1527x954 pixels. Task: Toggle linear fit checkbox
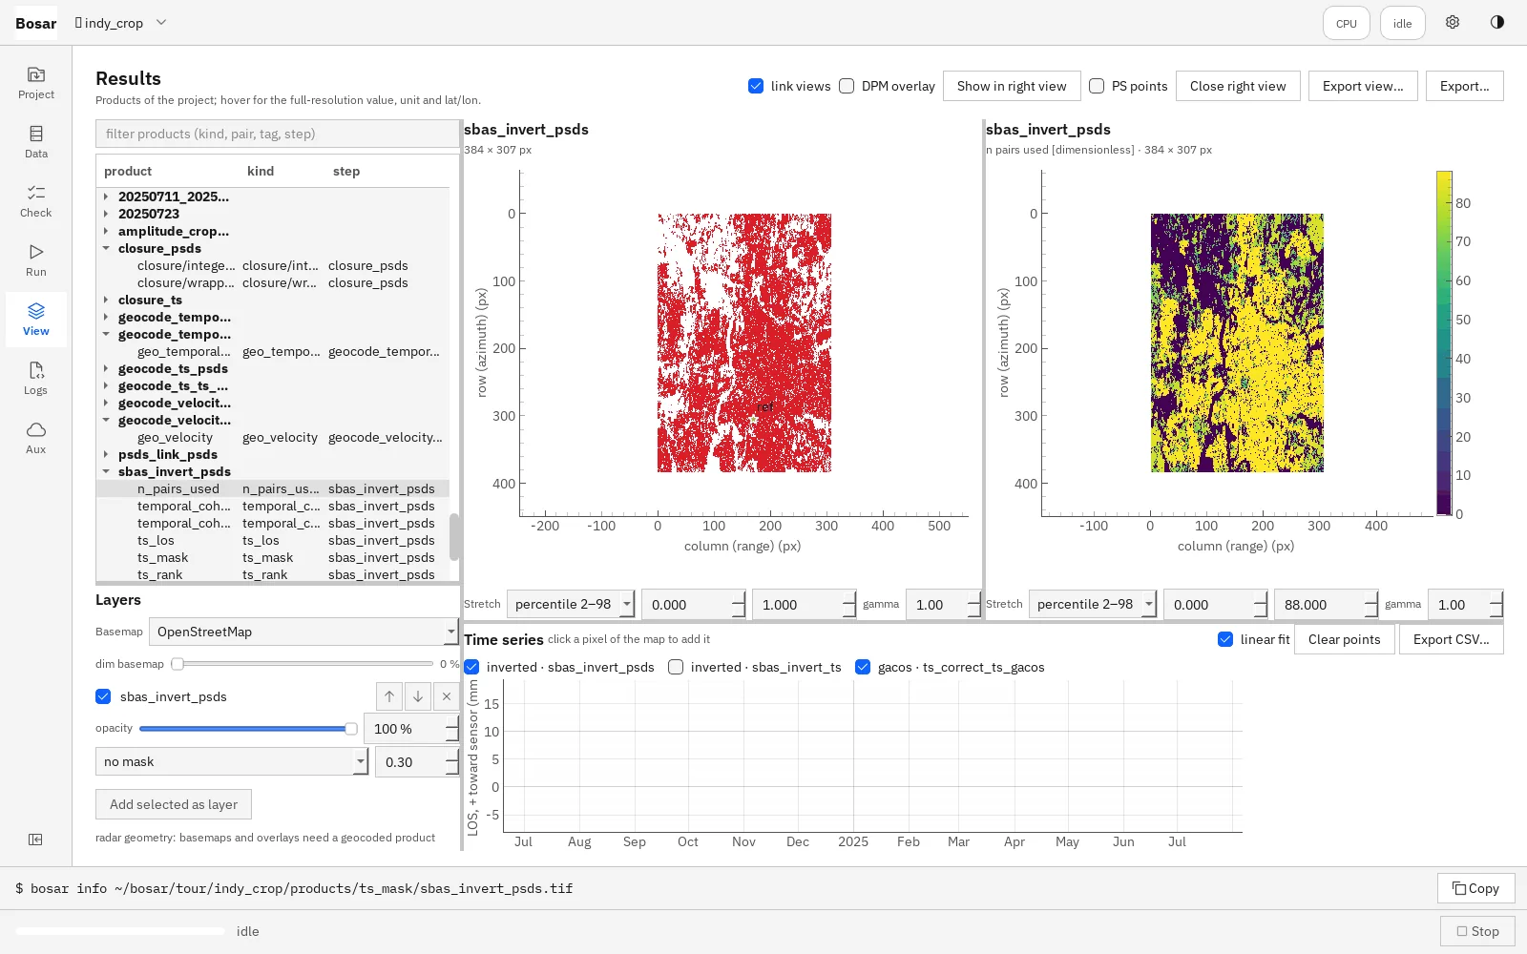(x=1225, y=639)
